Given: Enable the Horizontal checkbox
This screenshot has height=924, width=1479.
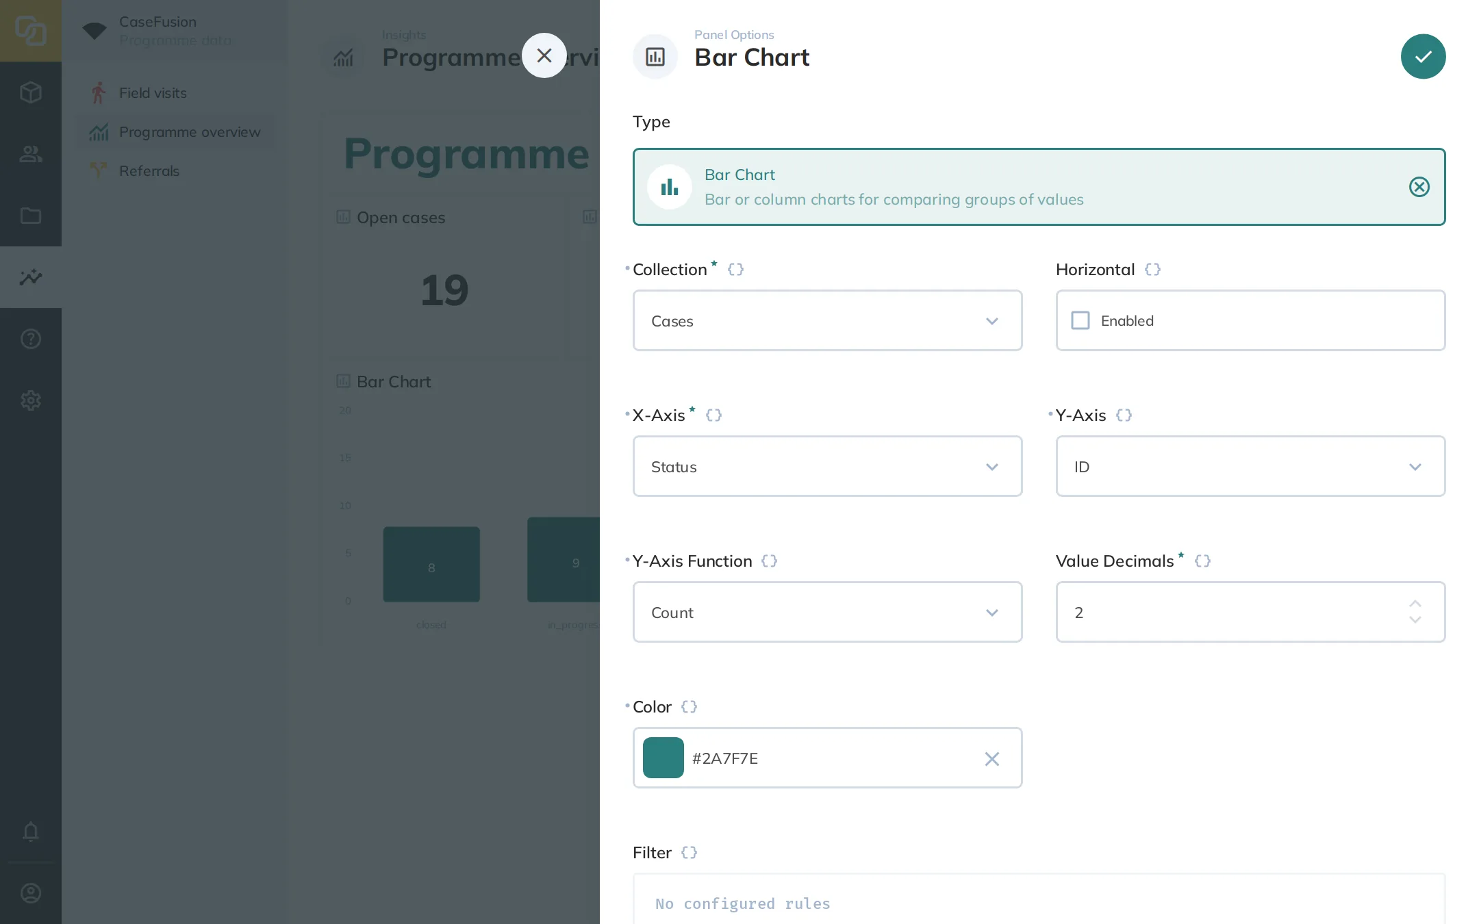Looking at the screenshot, I should point(1080,320).
